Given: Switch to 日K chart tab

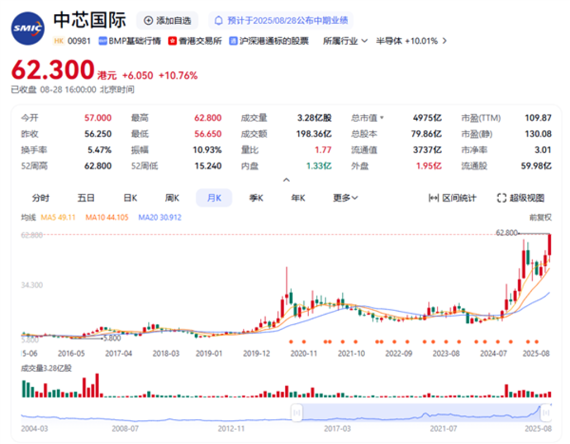Looking at the screenshot, I should 130,198.
